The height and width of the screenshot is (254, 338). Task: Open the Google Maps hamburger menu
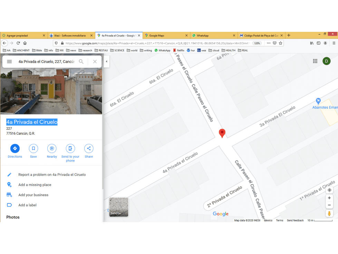click(9, 62)
